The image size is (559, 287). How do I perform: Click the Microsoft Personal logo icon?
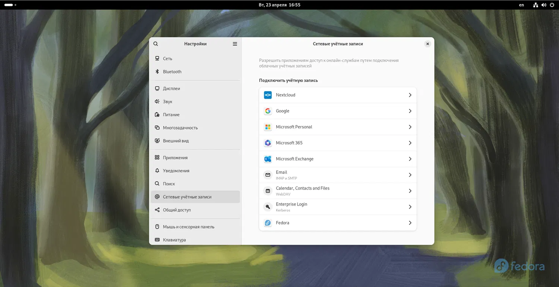[x=268, y=127]
